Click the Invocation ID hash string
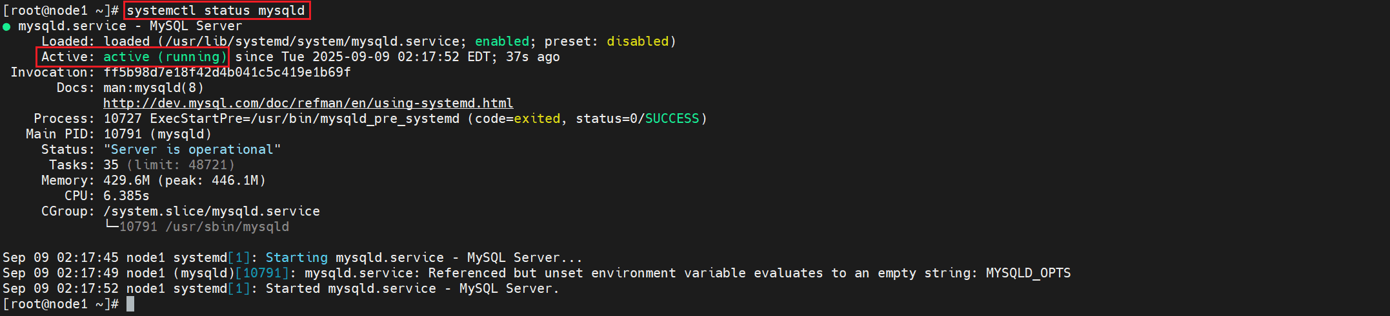This screenshot has height=316, width=1390. pos(227,72)
